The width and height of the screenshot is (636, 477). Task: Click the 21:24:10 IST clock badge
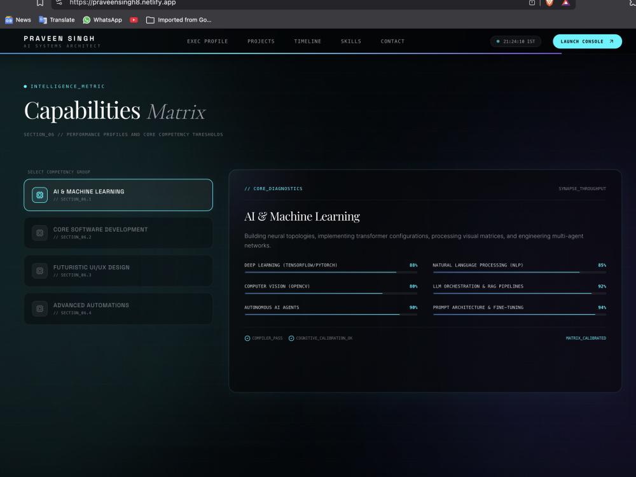tap(516, 41)
